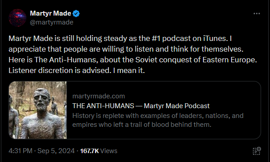Click the card description about leaders and empires

tap(158, 120)
